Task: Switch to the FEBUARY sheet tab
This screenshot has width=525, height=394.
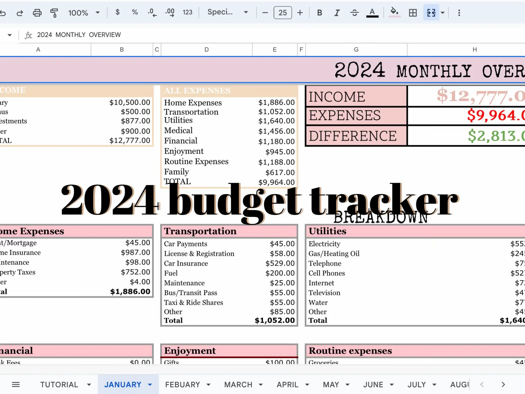Action: (182, 384)
